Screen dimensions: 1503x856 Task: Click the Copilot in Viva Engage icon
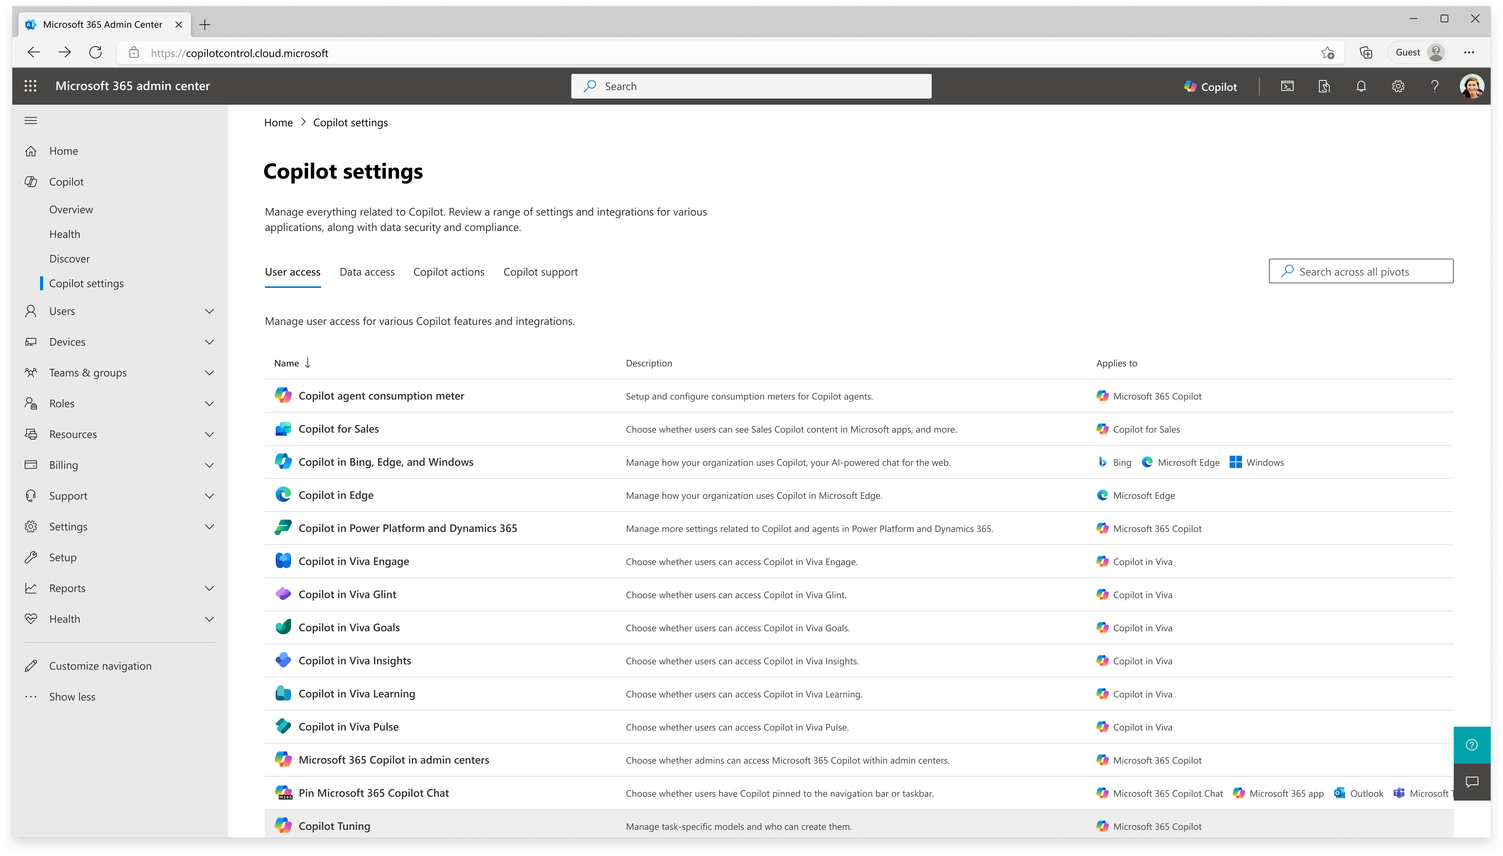pos(283,561)
